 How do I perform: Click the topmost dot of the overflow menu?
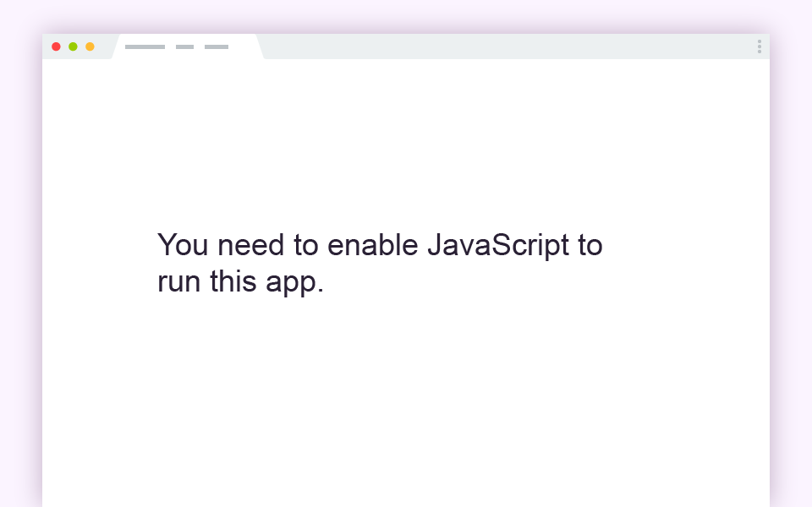pos(760,42)
